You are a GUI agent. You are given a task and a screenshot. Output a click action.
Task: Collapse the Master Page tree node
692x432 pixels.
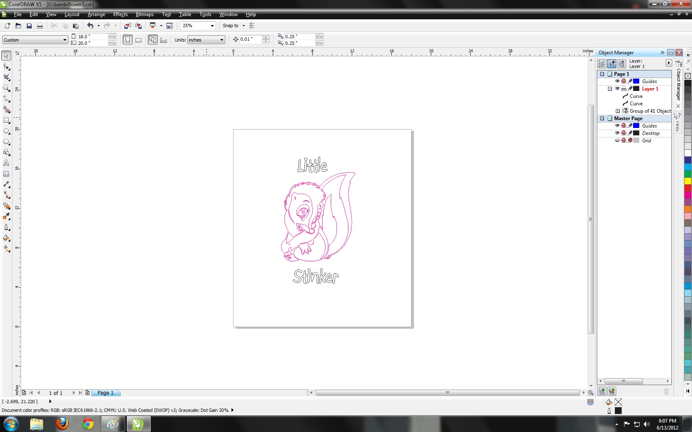[602, 118]
